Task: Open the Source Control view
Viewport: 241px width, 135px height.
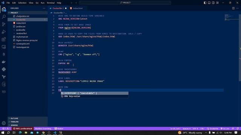Action: [x=4, y=24]
